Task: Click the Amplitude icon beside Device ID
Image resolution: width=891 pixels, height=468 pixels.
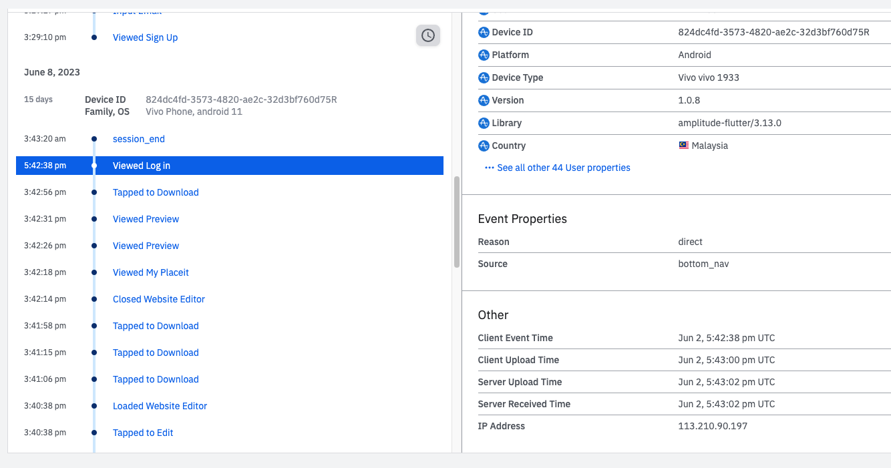Action: tap(484, 33)
